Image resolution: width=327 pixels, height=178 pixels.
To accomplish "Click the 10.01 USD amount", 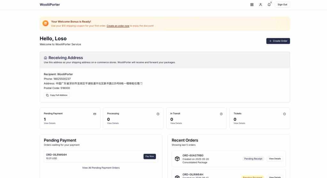I will click(x=51, y=159).
